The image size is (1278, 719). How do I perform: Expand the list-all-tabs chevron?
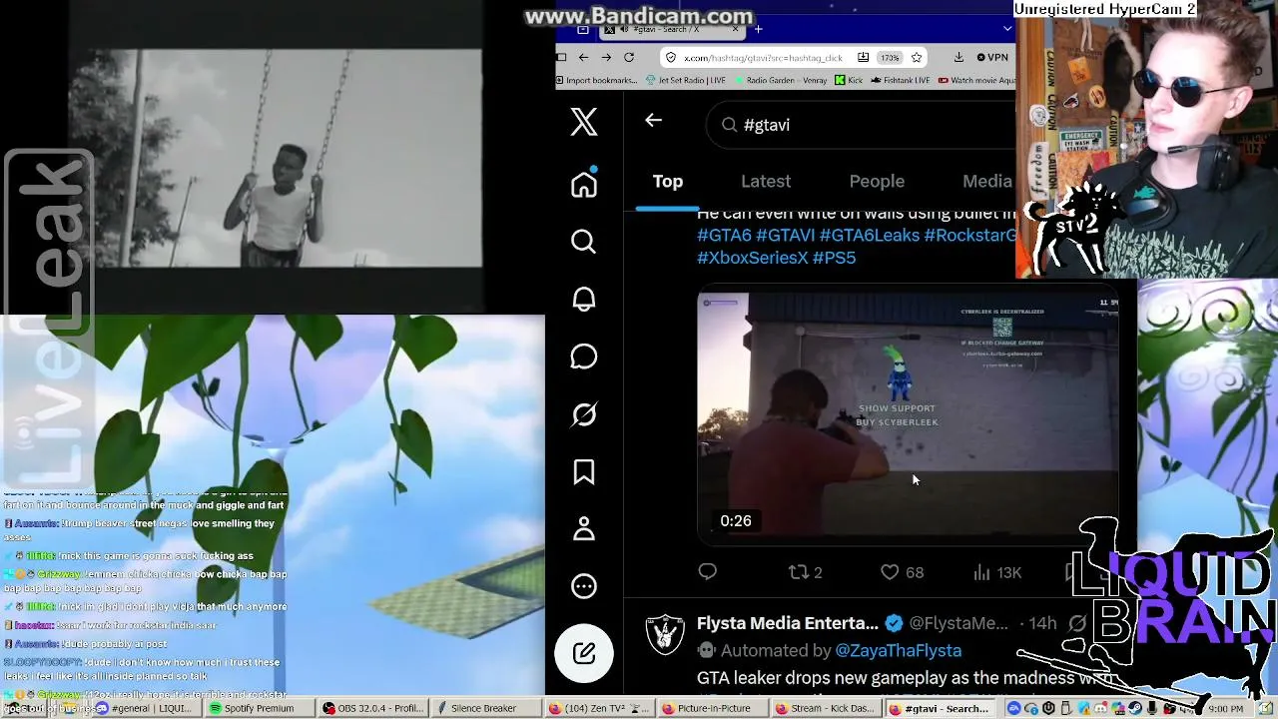click(x=1006, y=29)
